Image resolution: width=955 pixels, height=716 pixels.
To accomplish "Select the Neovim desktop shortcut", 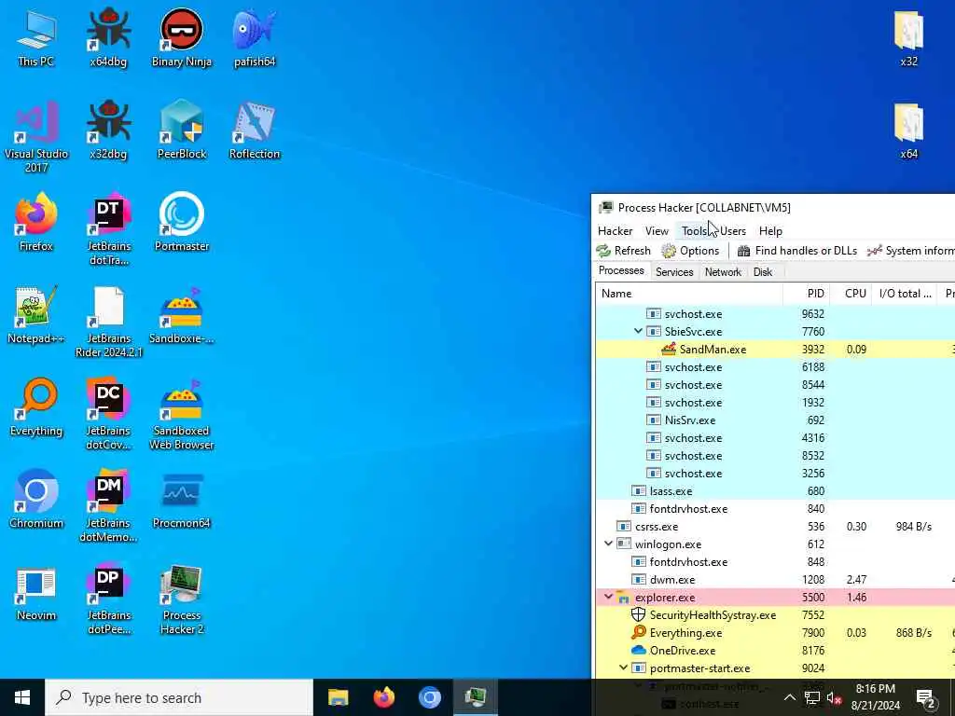I will point(36,592).
